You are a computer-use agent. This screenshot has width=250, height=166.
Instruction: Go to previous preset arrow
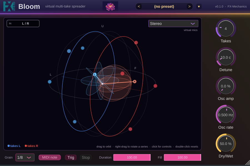pyautogui.click(x=139, y=7)
